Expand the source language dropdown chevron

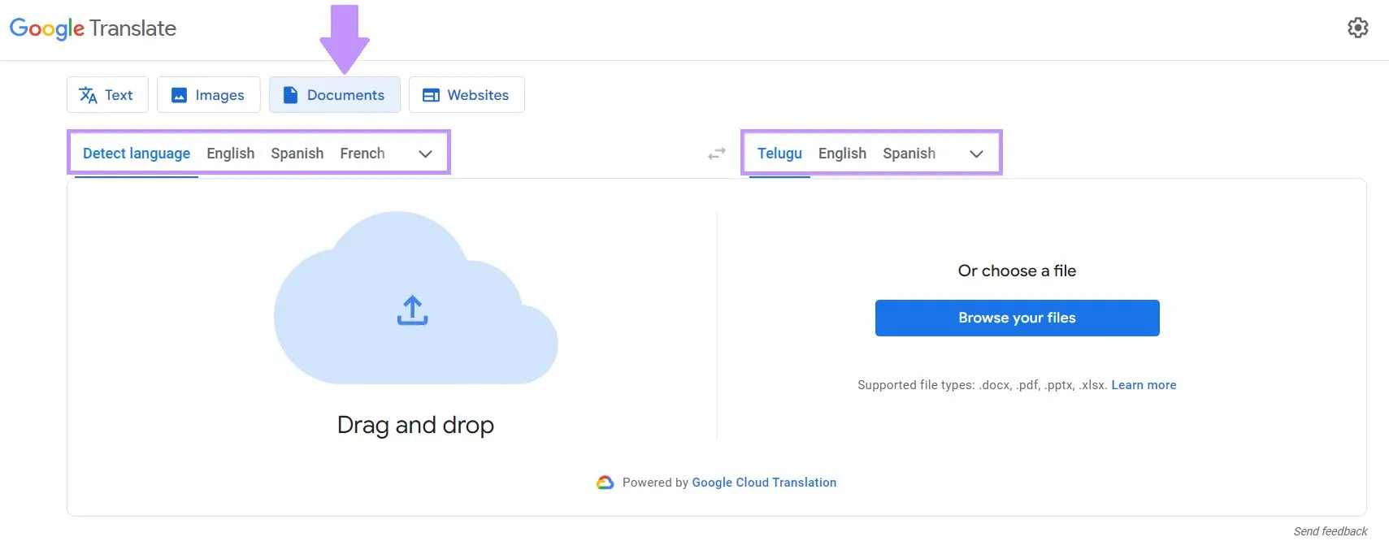tap(425, 154)
